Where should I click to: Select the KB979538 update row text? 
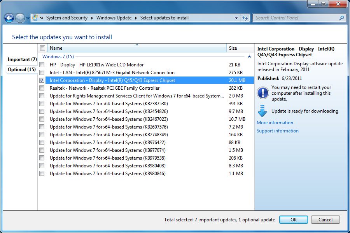point(108,158)
